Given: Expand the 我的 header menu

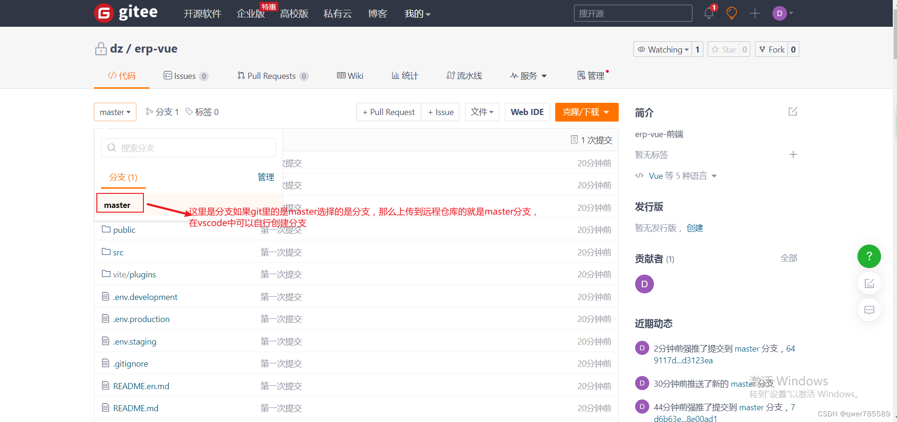Looking at the screenshot, I should [x=417, y=14].
